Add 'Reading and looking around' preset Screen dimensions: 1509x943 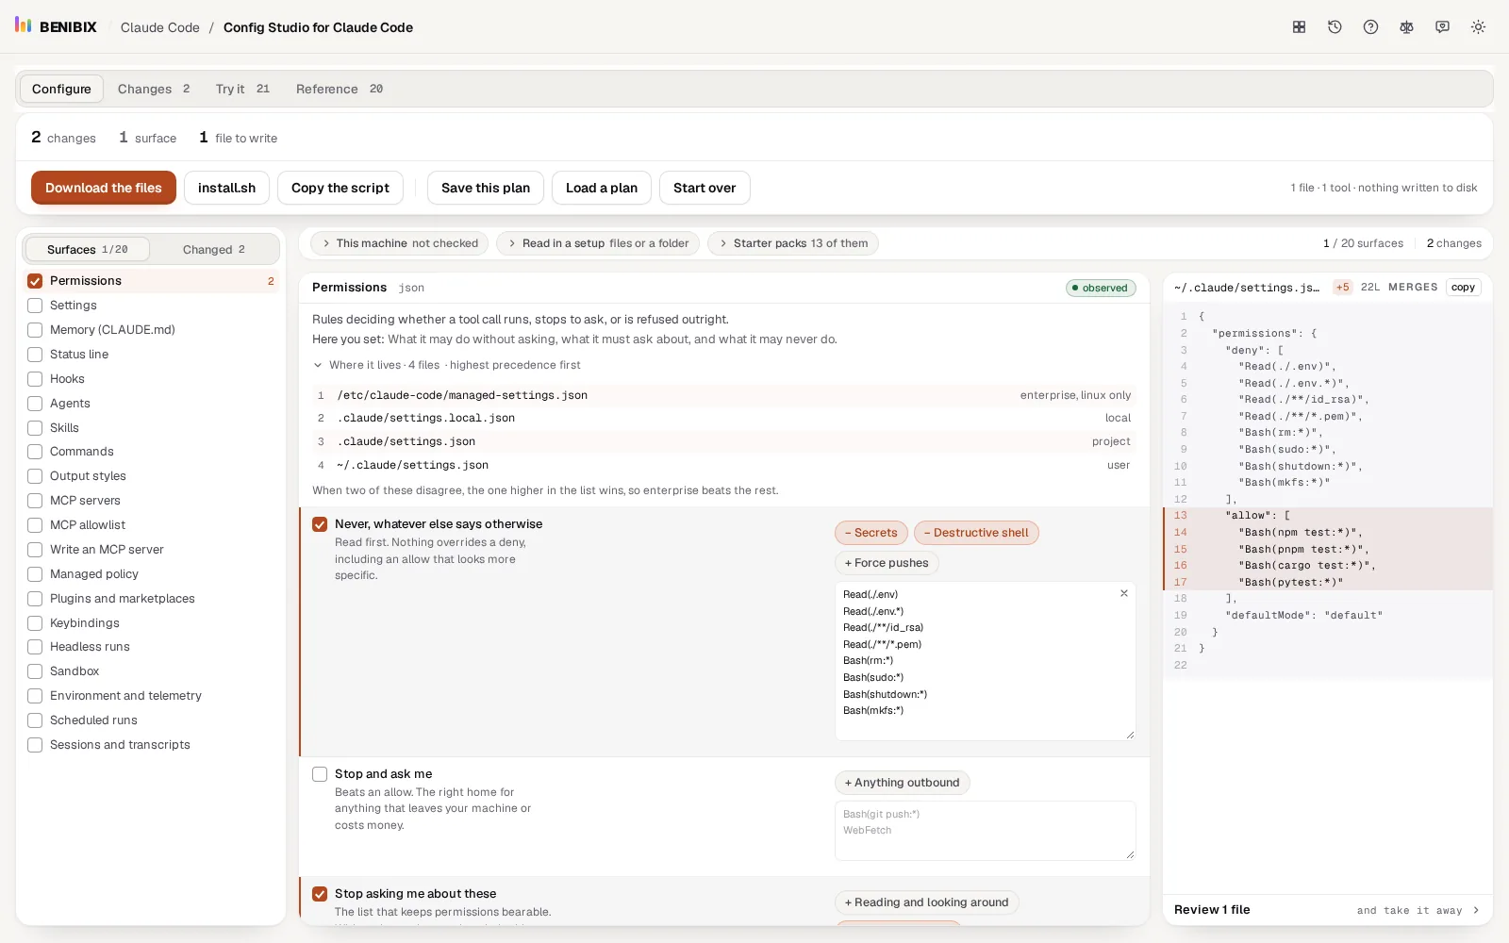click(x=927, y=902)
